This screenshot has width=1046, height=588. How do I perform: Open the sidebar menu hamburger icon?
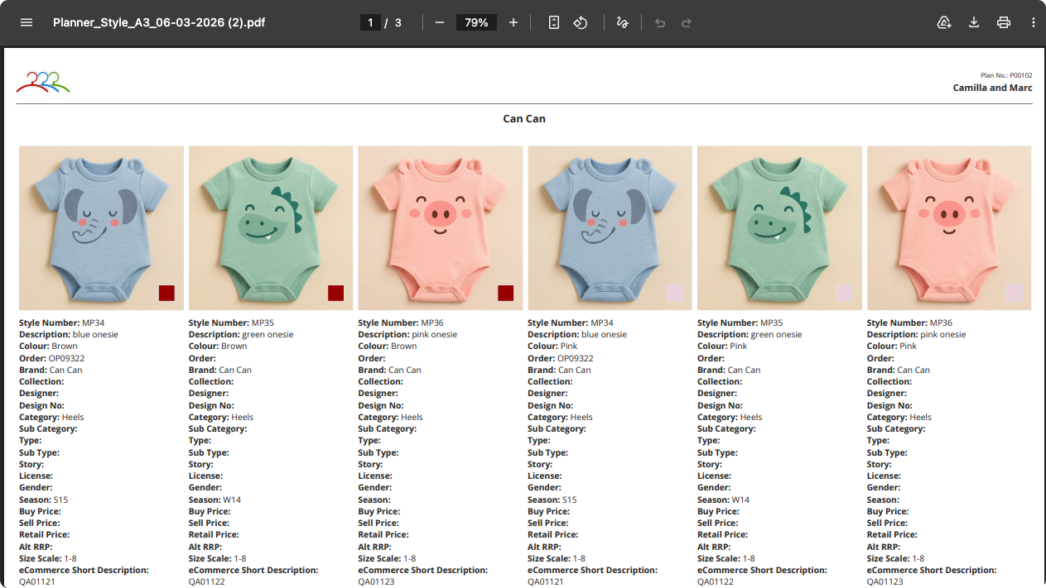(27, 22)
